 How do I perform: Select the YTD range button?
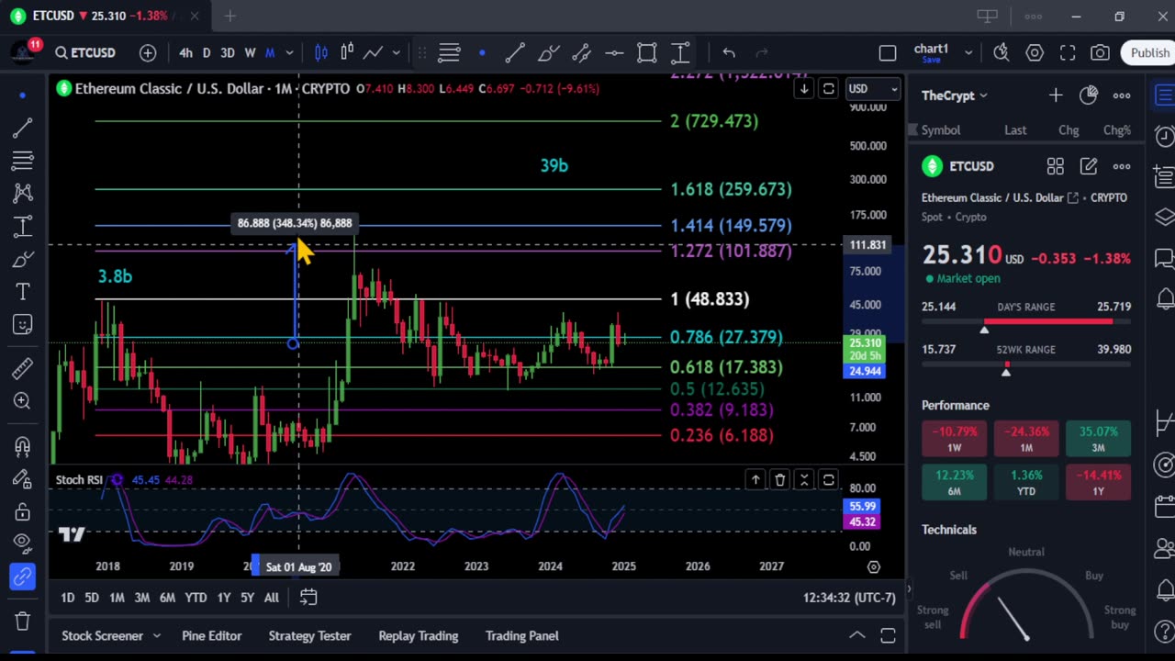(196, 598)
